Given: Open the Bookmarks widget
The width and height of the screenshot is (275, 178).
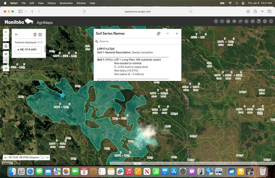Looking at the screenshot, I should (259, 21).
